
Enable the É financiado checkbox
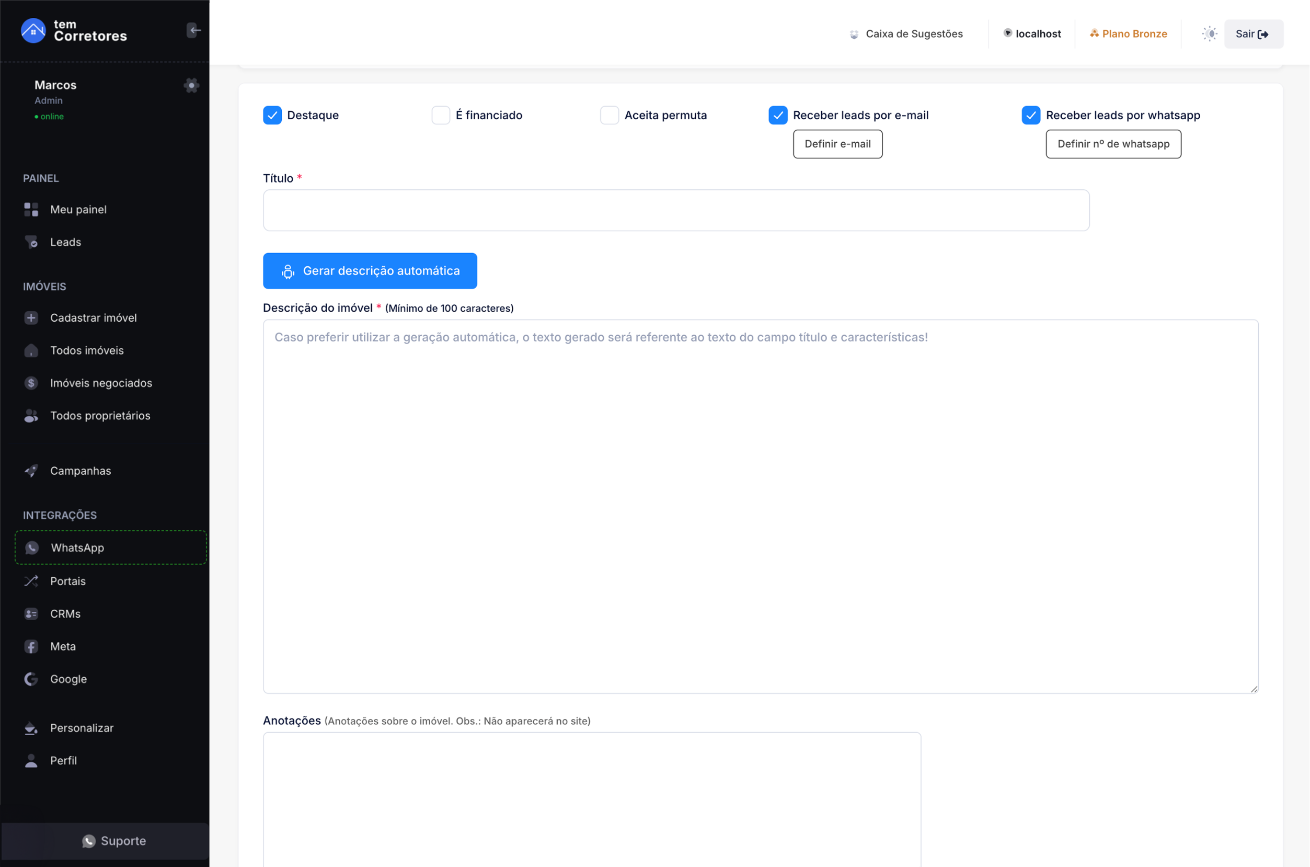click(x=441, y=115)
